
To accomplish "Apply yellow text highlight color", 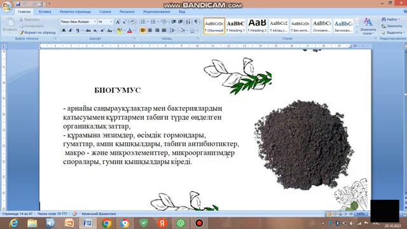I will point(119,31).
